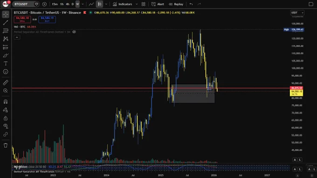Select the trend line drawing tool
317x178 pixels.
(x=6, y=22)
